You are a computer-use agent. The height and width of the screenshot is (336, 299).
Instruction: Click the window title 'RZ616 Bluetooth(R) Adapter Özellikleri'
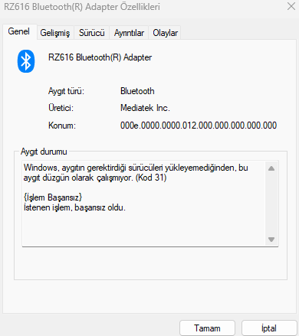[x=82, y=7]
